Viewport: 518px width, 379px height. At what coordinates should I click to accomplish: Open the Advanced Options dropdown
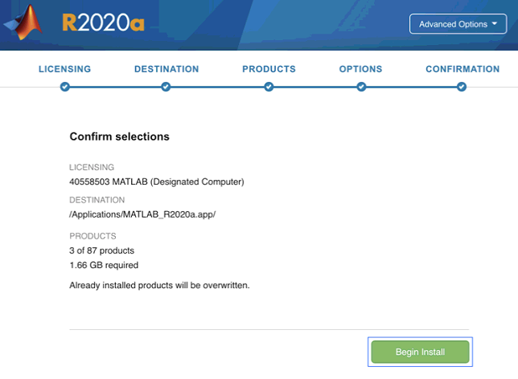pyautogui.click(x=458, y=24)
